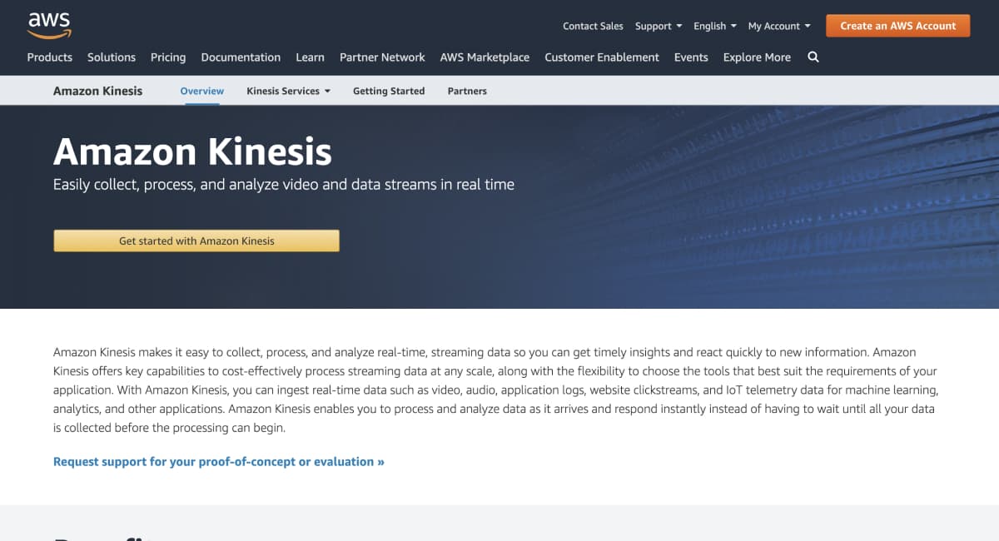
Task: Request support for proof-of-concept link
Action: 219,461
